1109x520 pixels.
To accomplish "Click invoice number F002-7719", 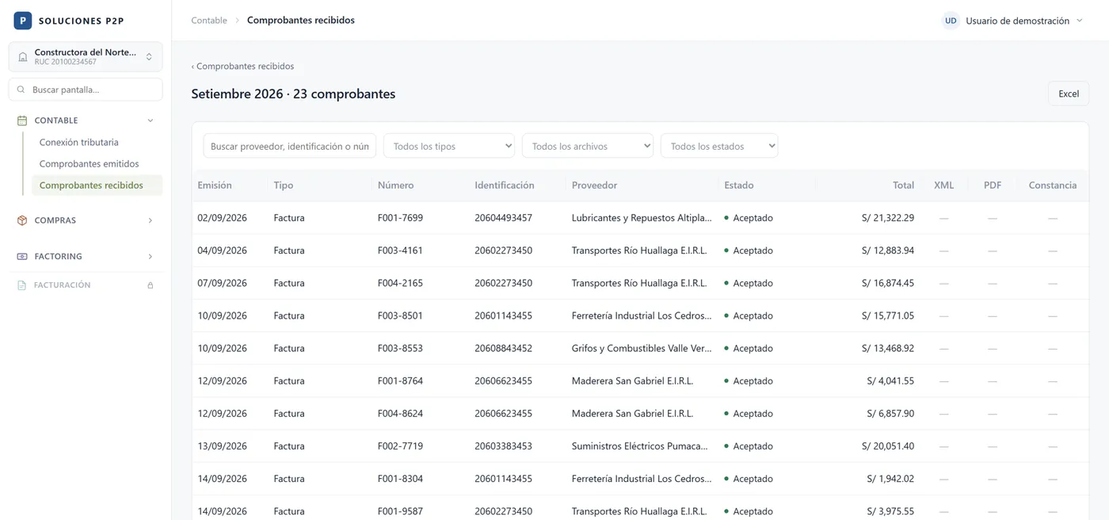I will tap(400, 446).
